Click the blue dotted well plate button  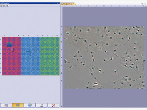click(x=30, y=105)
